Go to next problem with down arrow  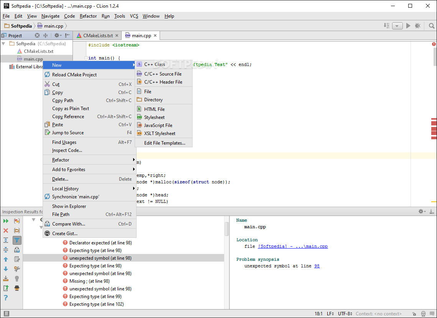click(x=6, y=269)
